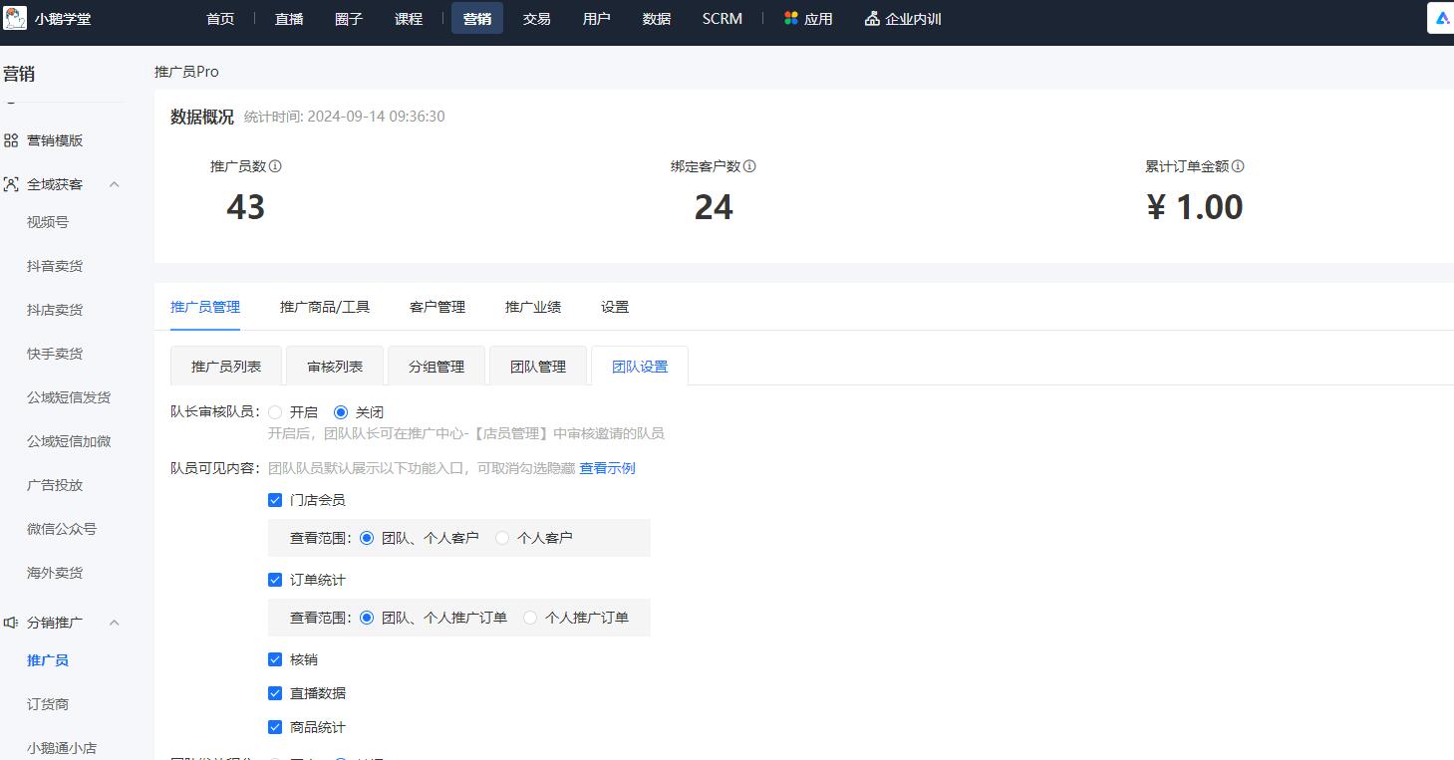
Task: Uncheck the 核销 checkbox
Action: click(275, 658)
